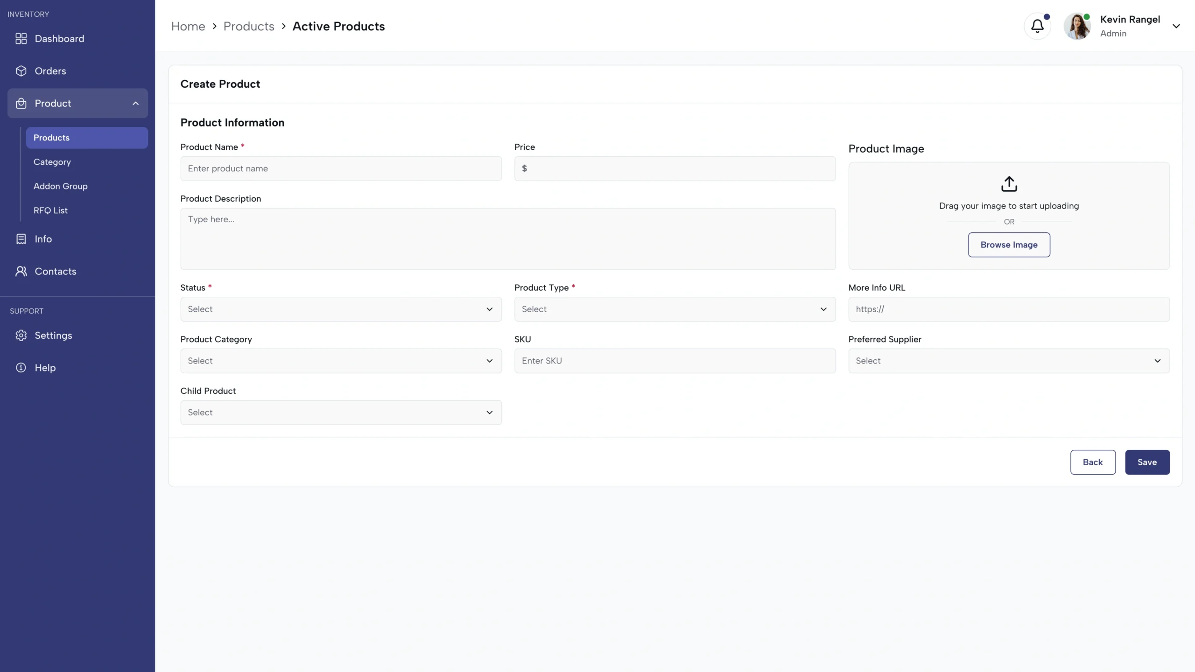This screenshot has height=672, width=1195.
Task: Expand the Preferred Supplier dropdown
Action: click(x=1008, y=361)
